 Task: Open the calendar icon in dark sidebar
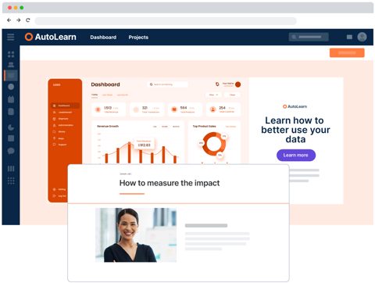11,99
